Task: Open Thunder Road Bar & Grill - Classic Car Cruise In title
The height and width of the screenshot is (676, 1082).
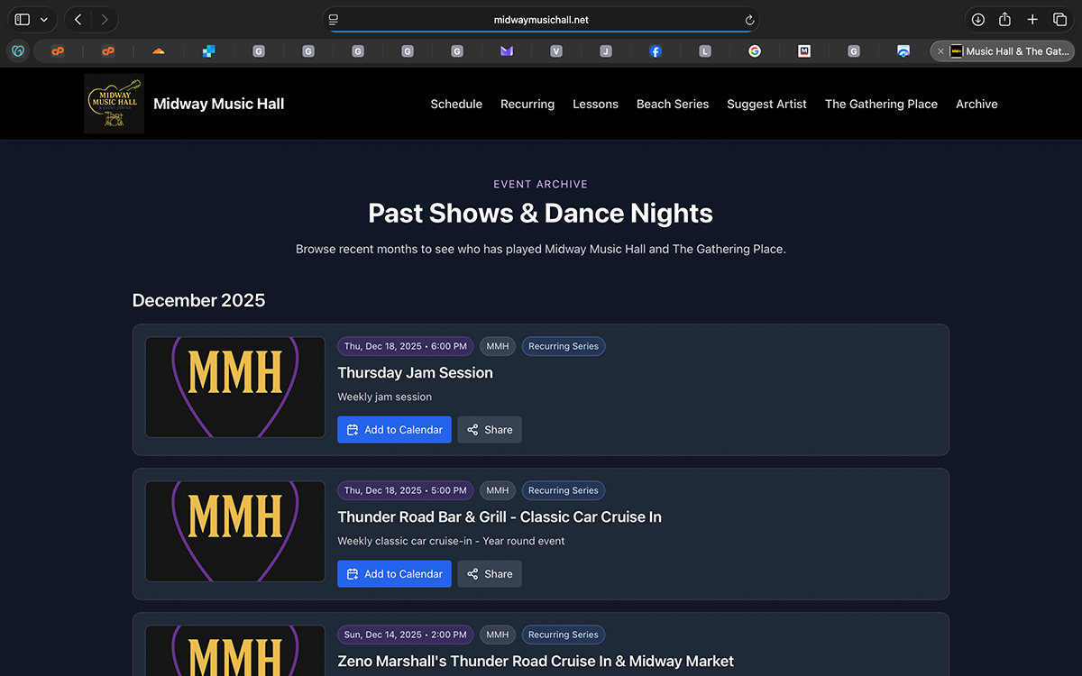Action: pos(500,516)
